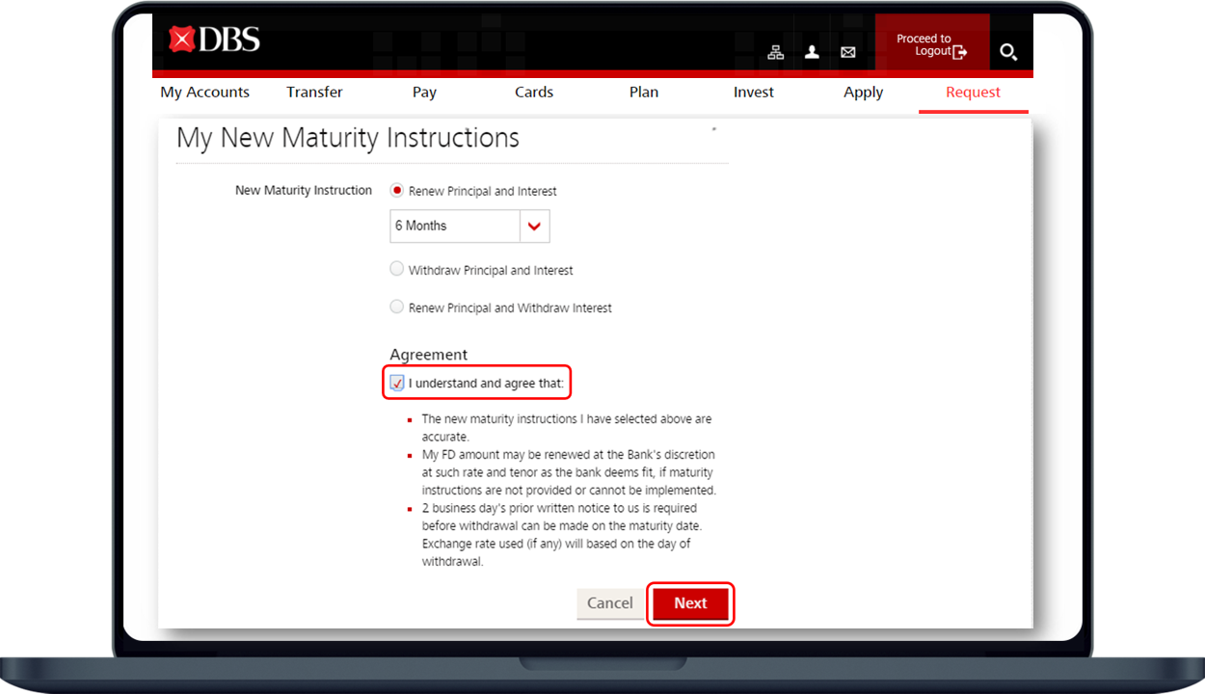Image resolution: width=1205 pixels, height=694 pixels.
Task: Go to the Invest menu
Action: pos(754,93)
